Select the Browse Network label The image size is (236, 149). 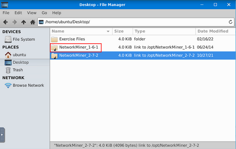(28, 86)
